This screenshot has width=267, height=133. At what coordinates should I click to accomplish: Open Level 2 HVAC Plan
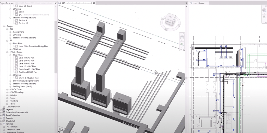[27, 61]
